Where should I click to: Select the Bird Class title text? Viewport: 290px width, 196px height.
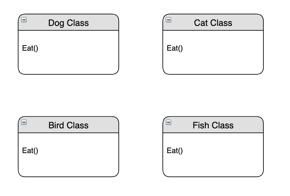(68, 125)
